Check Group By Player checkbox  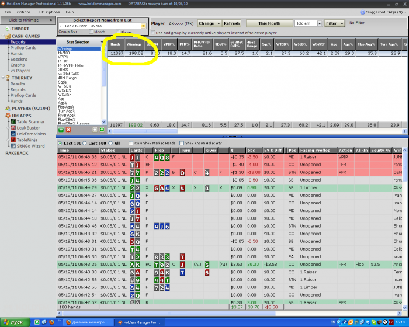coord(118,32)
